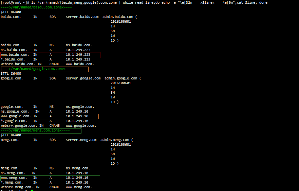
Task: Click the /var/named/google.com.zone header line
Action: [37, 69]
